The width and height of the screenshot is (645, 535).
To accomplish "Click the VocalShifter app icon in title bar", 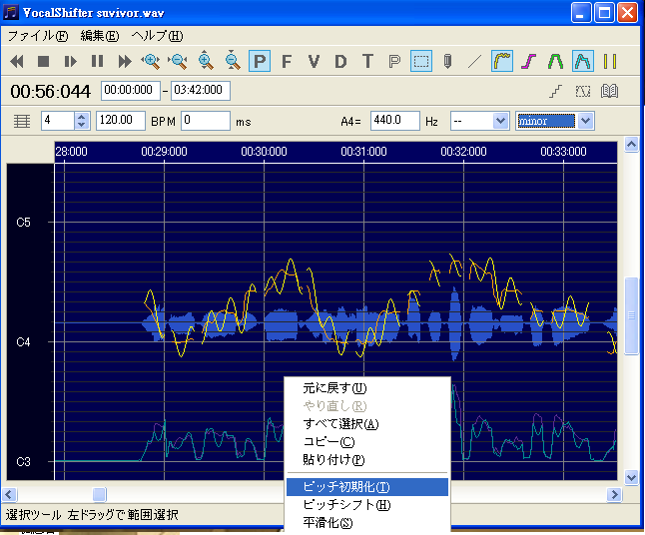I will 11,12.
